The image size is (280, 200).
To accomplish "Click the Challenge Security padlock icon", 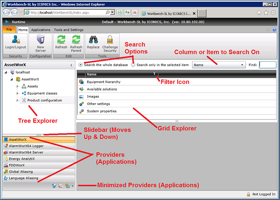I will coord(110,40).
